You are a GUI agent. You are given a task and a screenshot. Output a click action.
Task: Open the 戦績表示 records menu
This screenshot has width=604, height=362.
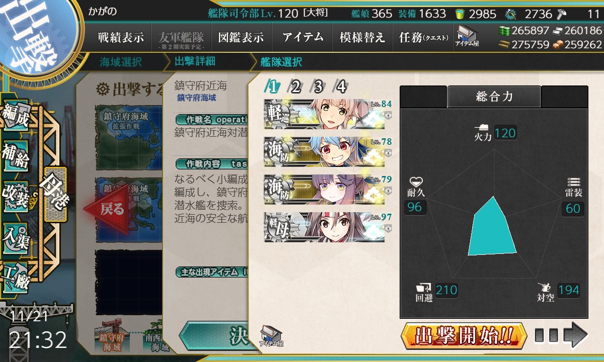tap(121, 38)
